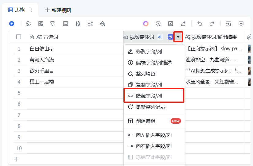Choose 更新整列记录 menu entry
Screen dimensions: 253x166
coord(154,107)
